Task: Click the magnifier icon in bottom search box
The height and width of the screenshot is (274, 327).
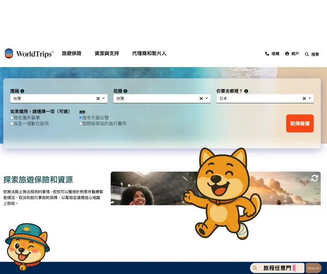Action: [x=255, y=268]
